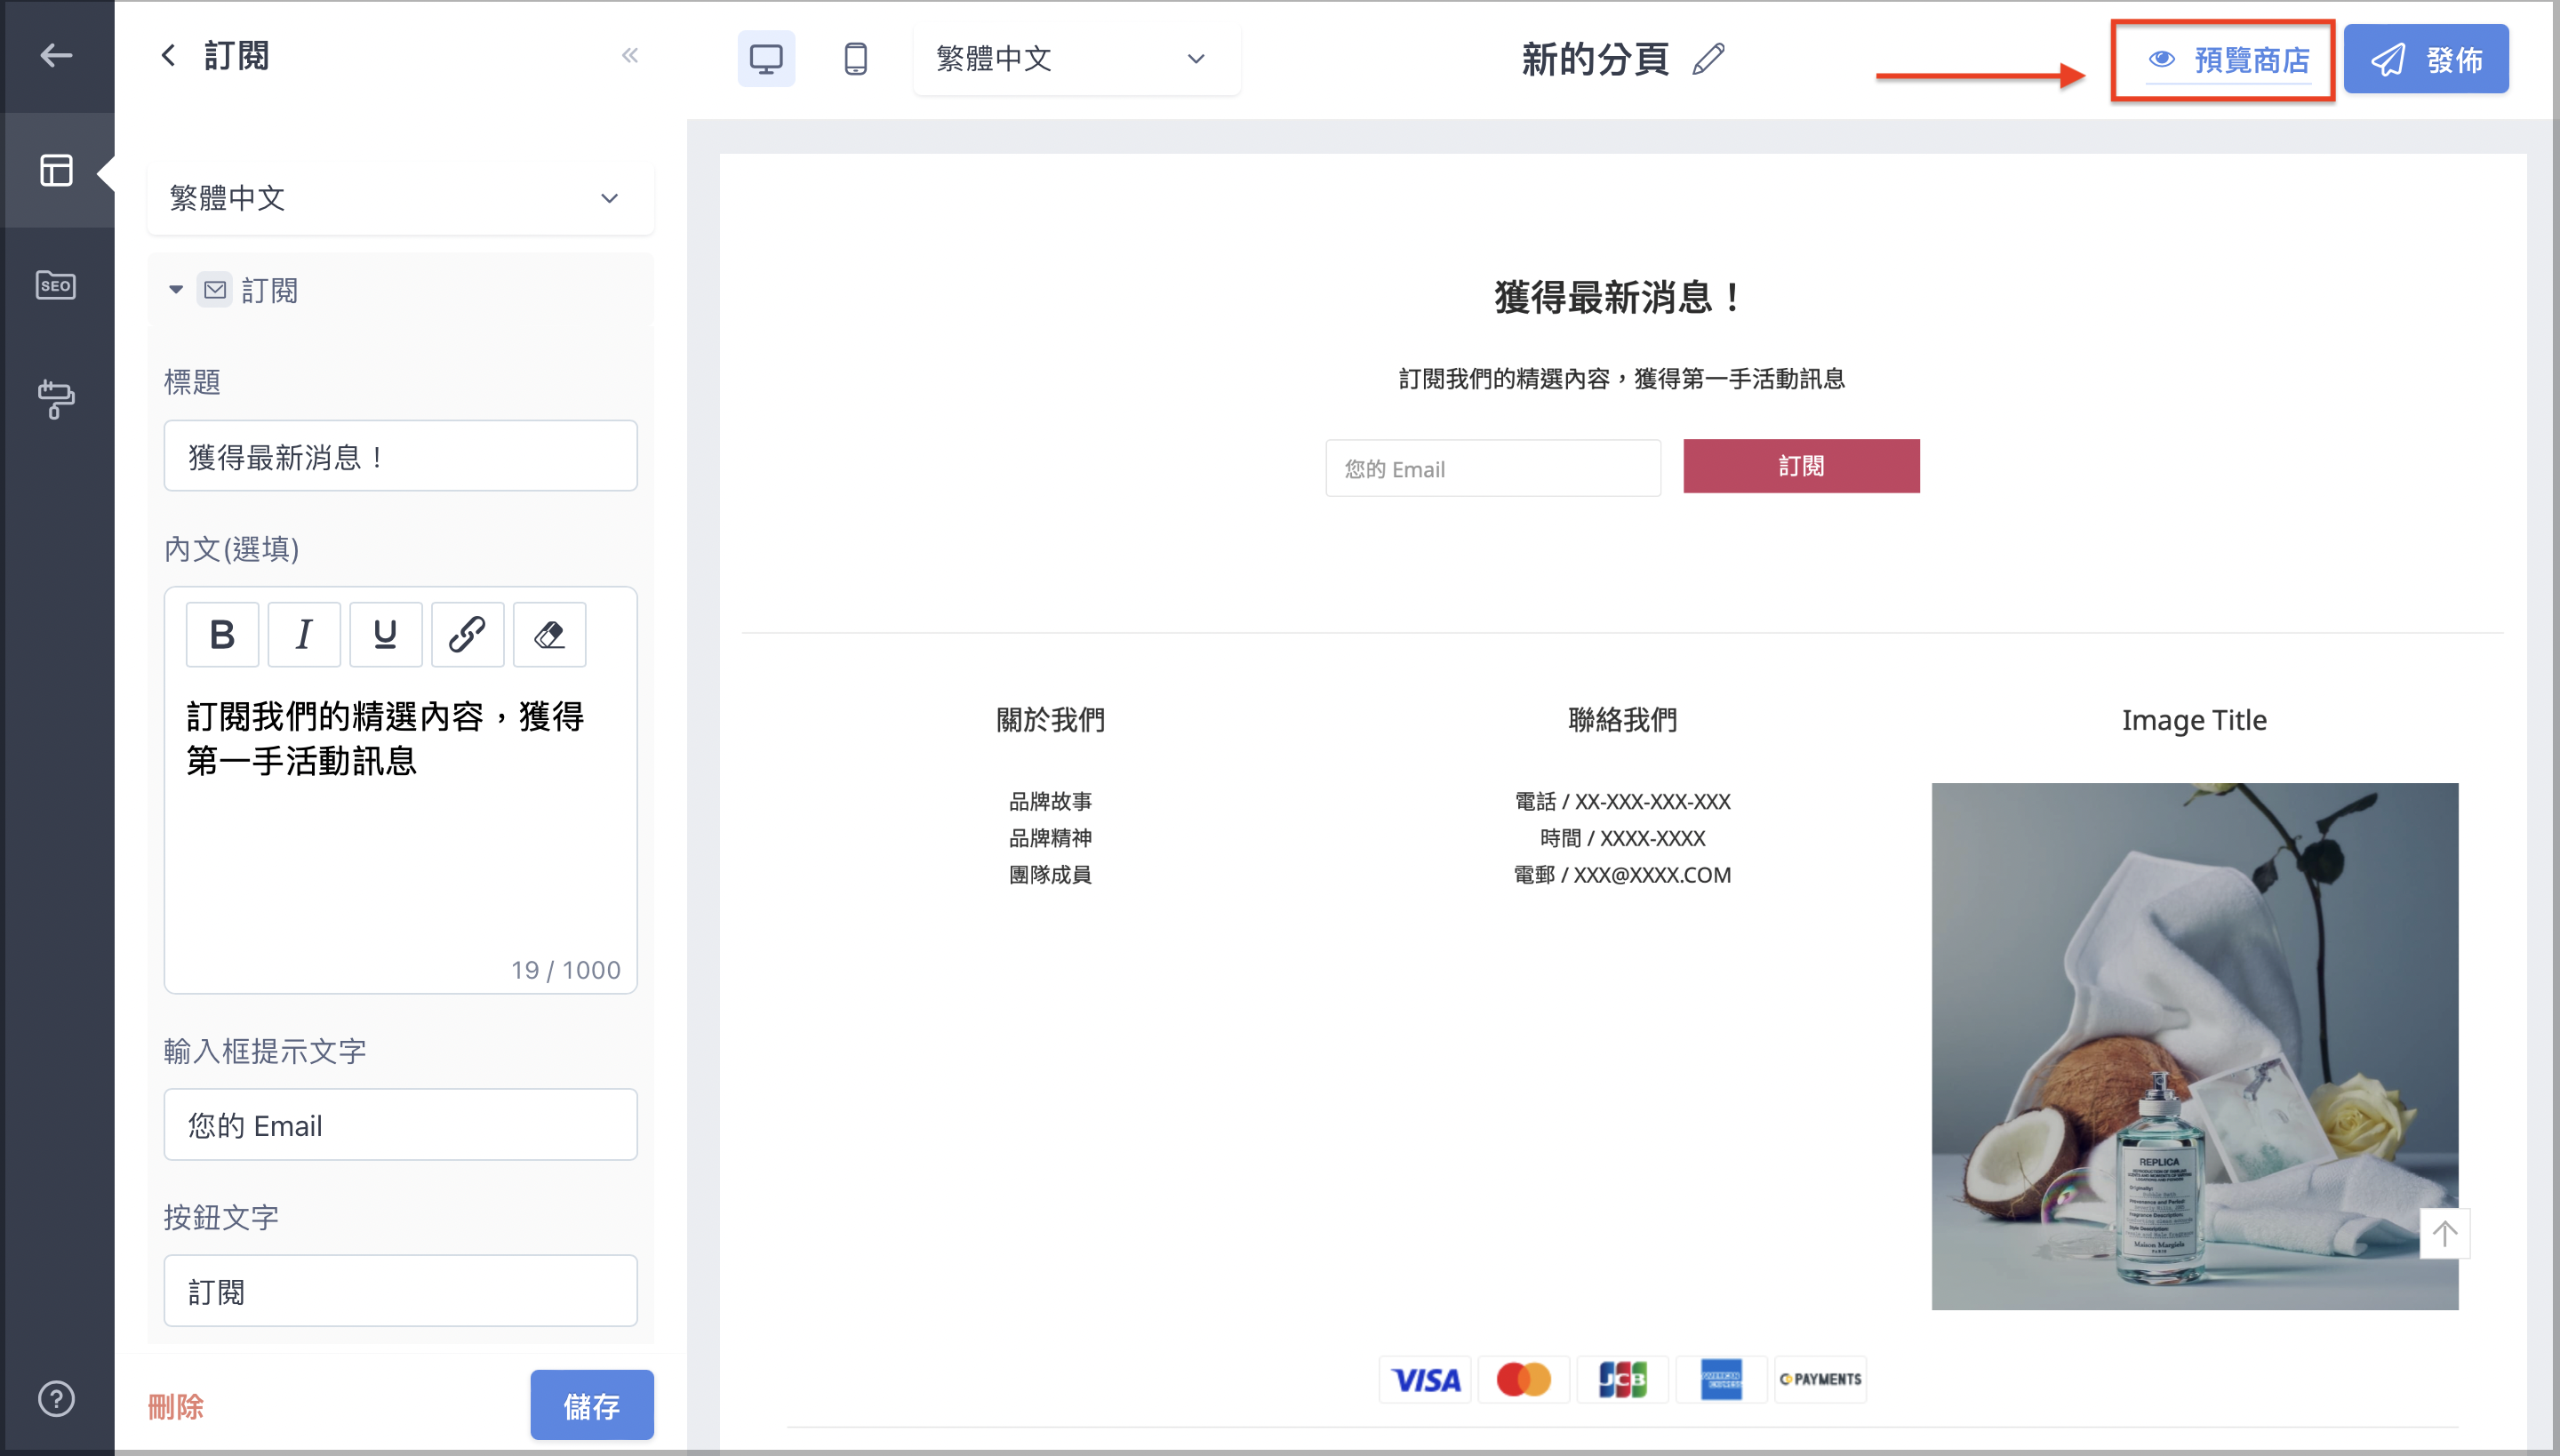
Task: Switch to desktop preview mode
Action: pos(766,58)
